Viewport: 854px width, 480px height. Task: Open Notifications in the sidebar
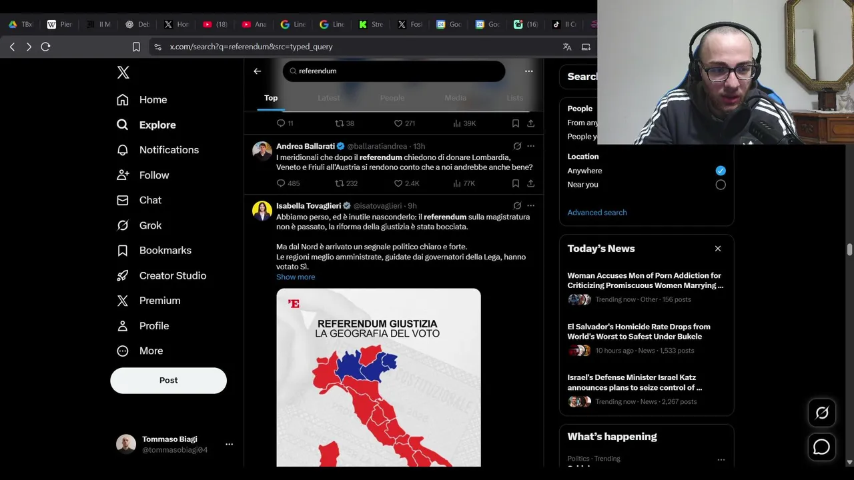click(x=158, y=150)
